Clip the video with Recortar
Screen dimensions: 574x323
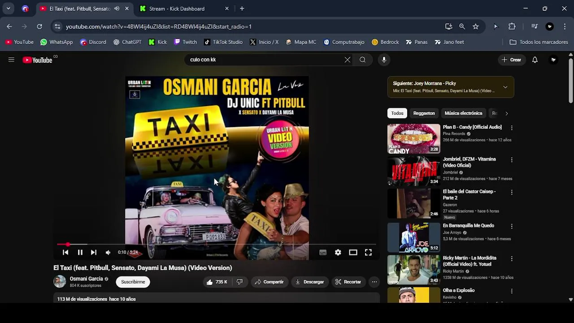pos(348,282)
